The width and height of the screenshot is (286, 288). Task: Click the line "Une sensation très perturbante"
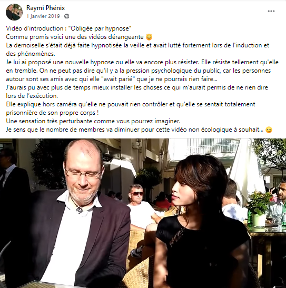tap(93, 121)
